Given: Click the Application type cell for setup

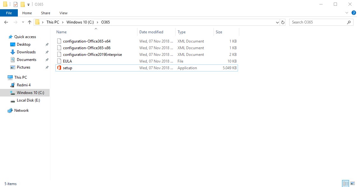Looking at the screenshot, I should 187,68.
